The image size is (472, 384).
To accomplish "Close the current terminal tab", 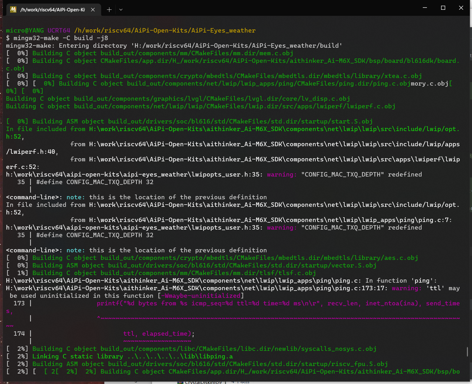I will coord(93,10).
